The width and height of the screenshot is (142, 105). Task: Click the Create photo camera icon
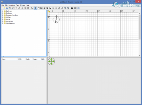(x=72, y=8)
